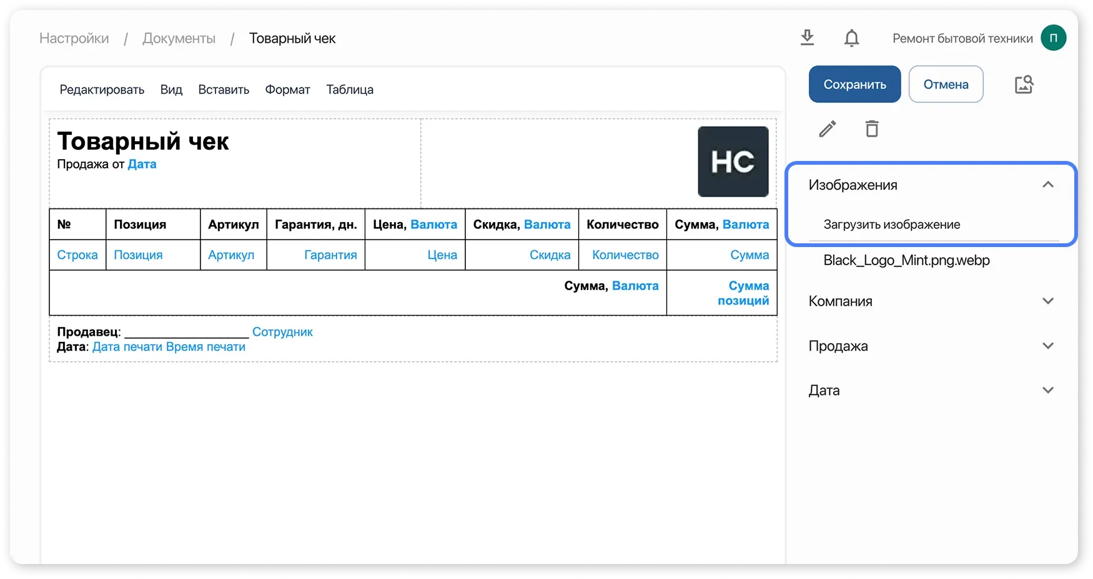Click the Отмена button

click(x=946, y=84)
